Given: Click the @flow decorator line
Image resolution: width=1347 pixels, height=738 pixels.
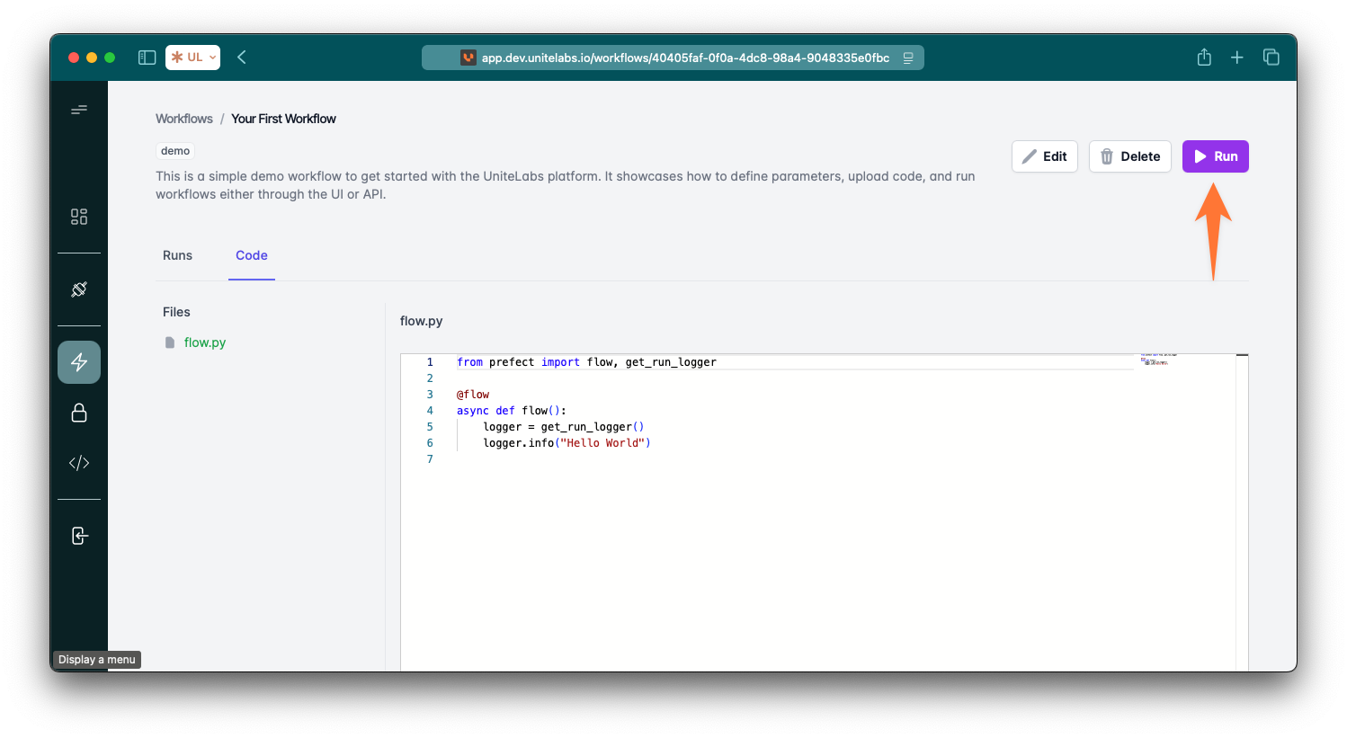Looking at the screenshot, I should [x=473, y=395].
